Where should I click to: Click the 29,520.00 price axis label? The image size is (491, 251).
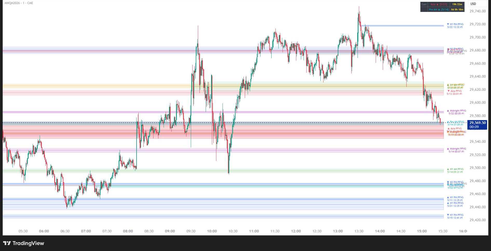pyautogui.click(x=477, y=155)
